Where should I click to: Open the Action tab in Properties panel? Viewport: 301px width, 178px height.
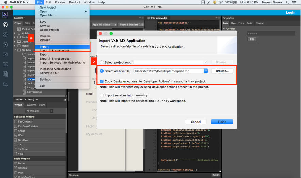[250, 23]
